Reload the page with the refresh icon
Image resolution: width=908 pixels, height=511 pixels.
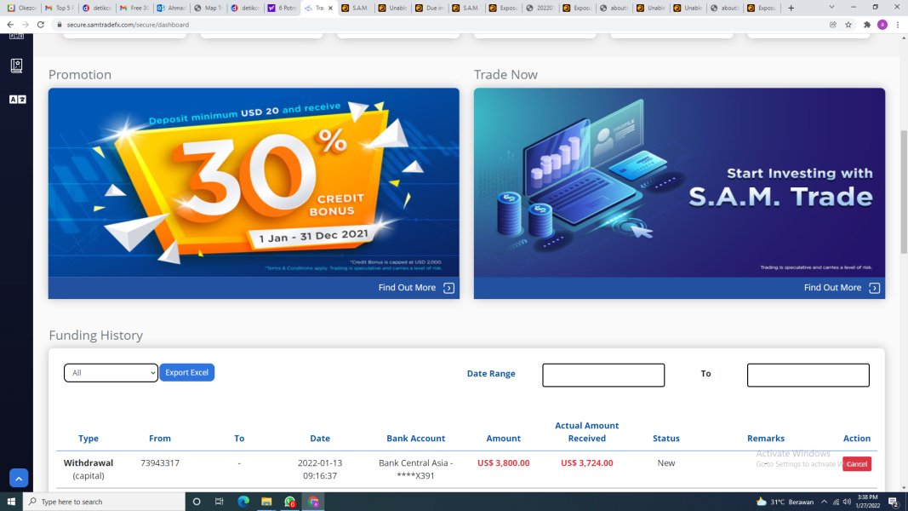tap(41, 25)
